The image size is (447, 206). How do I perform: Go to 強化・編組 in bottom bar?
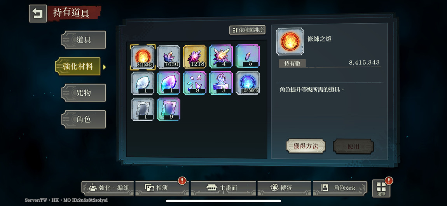click(x=108, y=188)
